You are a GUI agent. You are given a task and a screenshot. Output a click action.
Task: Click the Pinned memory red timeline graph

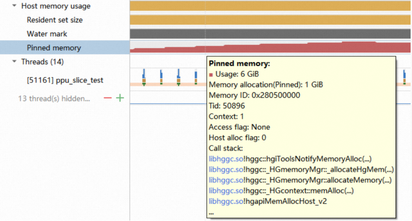(270, 47)
